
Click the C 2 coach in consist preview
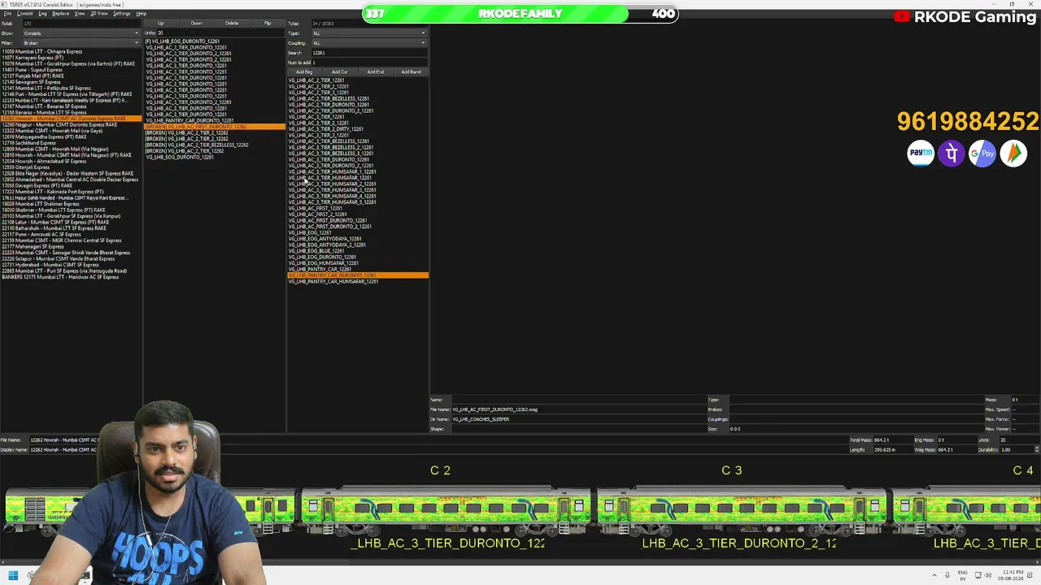(x=446, y=509)
